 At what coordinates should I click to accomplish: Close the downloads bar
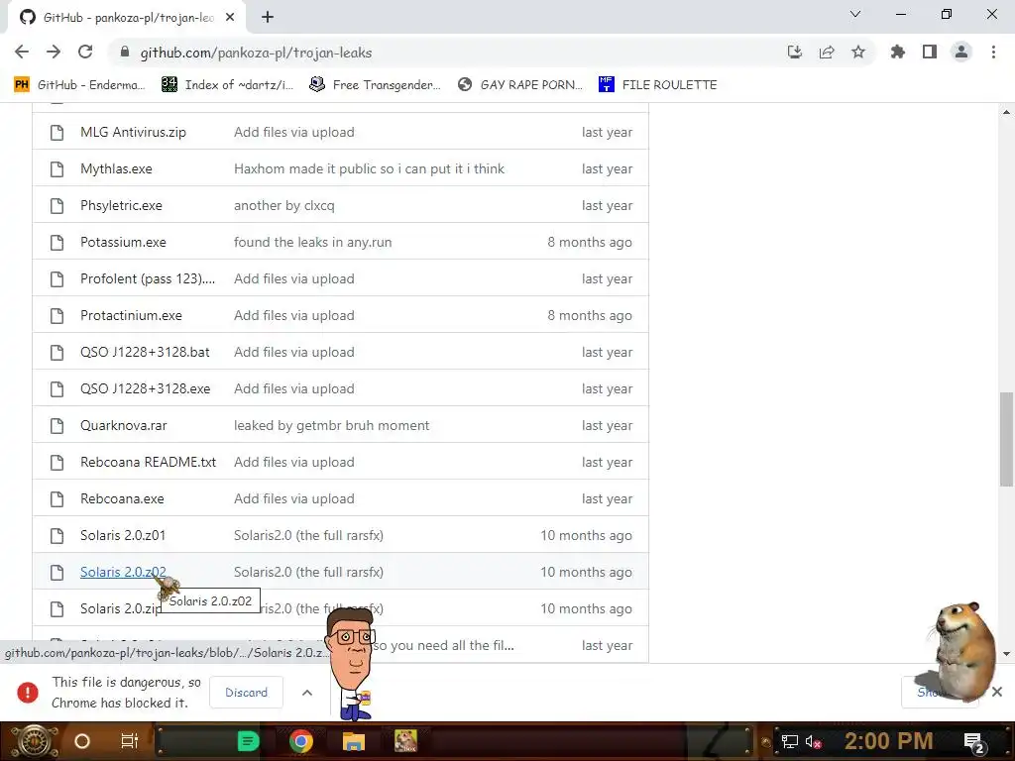click(997, 692)
